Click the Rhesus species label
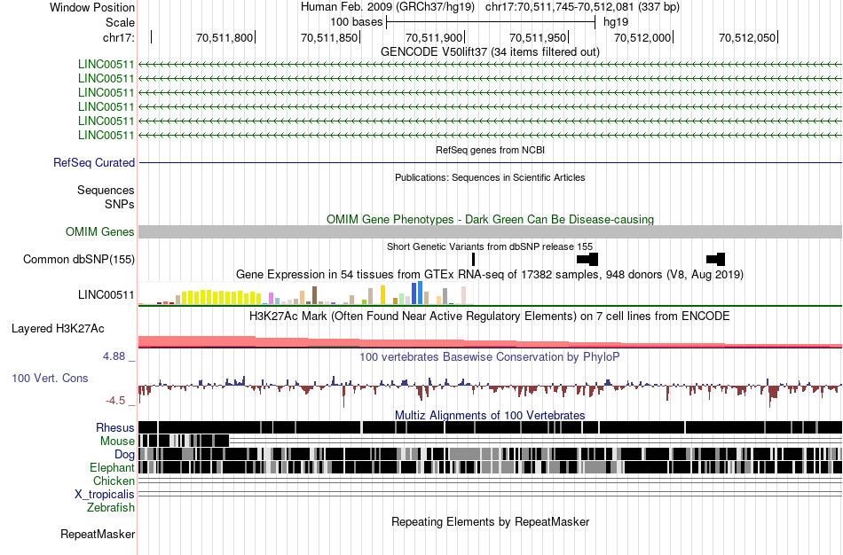Image resolution: width=843 pixels, height=555 pixels. (x=115, y=427)
